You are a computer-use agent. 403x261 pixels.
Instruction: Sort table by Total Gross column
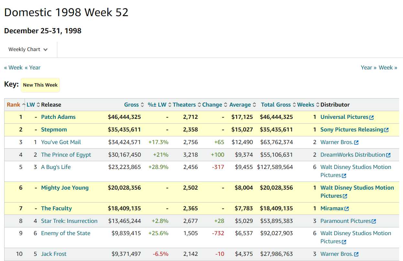point(278,105)
